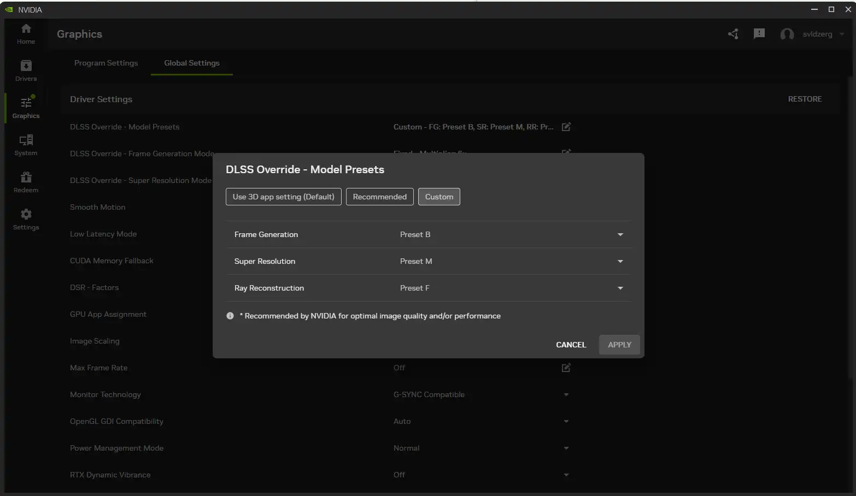Screen dimensions: 856x496
Task: Open the Drivers section
Action: coord(26,71)
